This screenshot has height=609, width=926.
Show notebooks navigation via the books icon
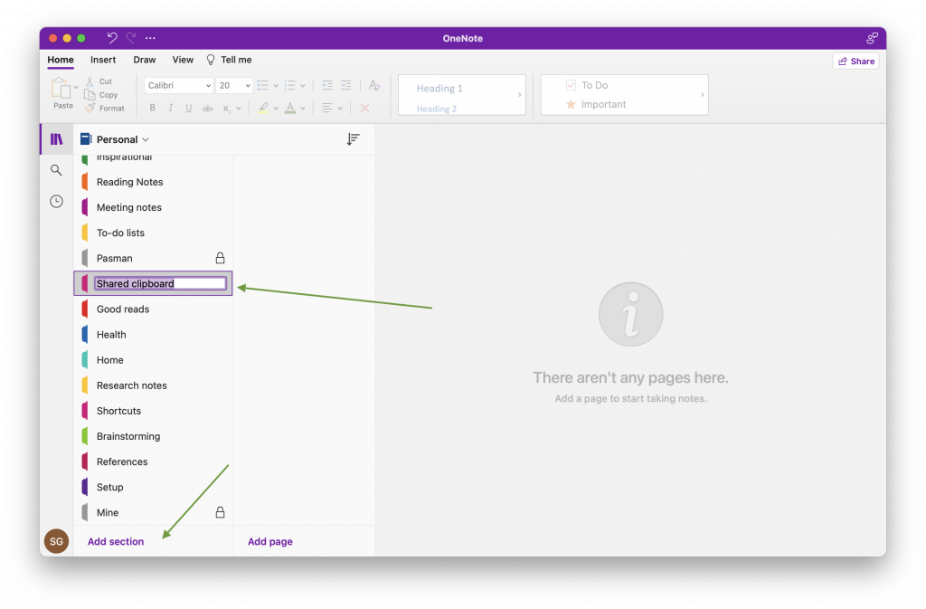coord(57,139)
